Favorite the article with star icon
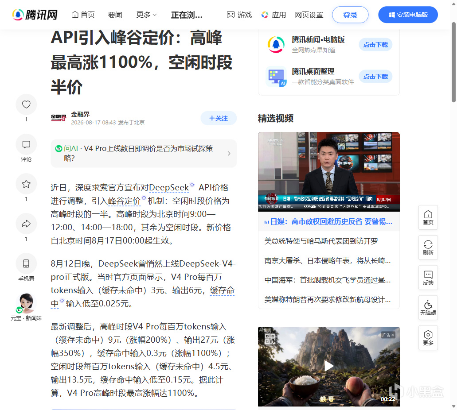 tap(26, 184)
